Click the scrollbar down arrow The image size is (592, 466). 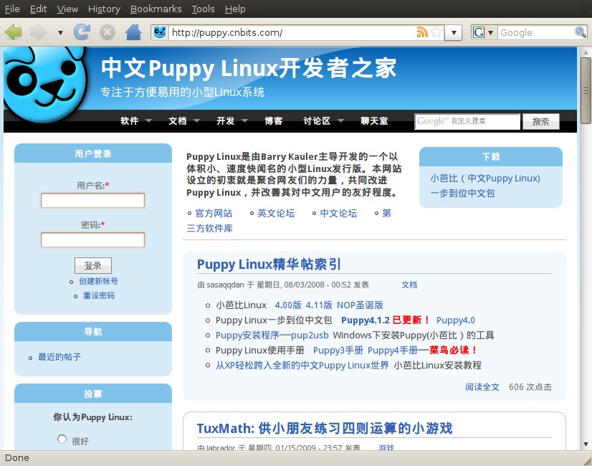(586, 444)
